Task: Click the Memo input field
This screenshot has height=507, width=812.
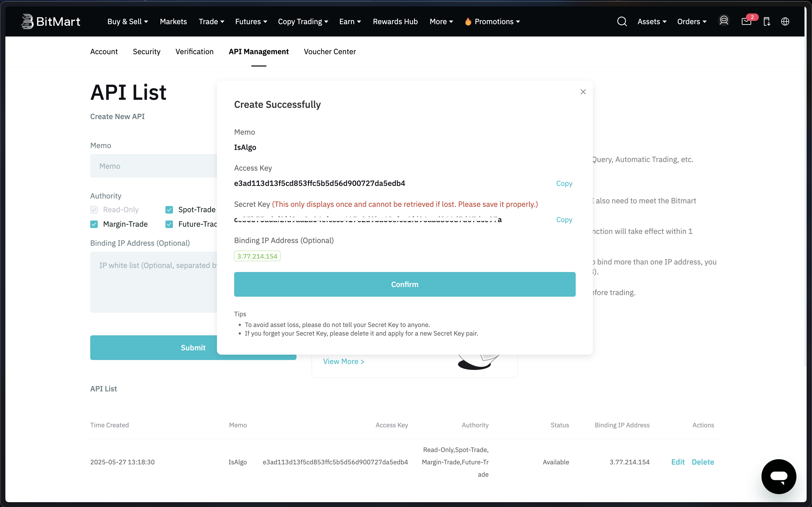Action: (x=154, y=166)
